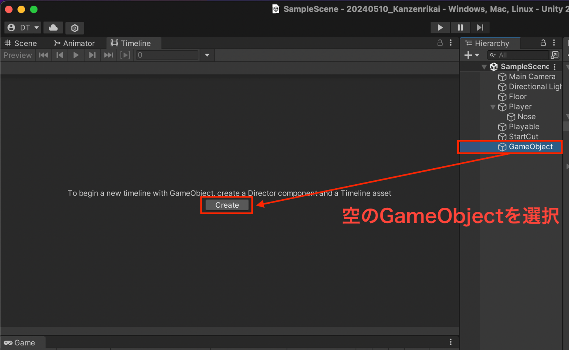The height and width of the screenshot is (350, 569).
Task: Open SampleScene options kebab menu
Action: click(x=555, y=67)
